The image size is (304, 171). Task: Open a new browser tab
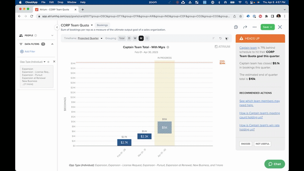point(82,9)
